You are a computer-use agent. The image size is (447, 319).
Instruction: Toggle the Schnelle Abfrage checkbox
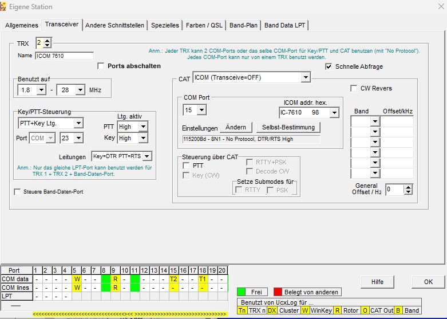pos(329,66)
